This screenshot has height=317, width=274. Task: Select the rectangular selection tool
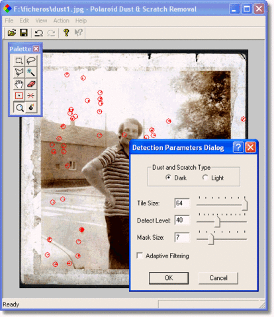[x=19, y=61]
